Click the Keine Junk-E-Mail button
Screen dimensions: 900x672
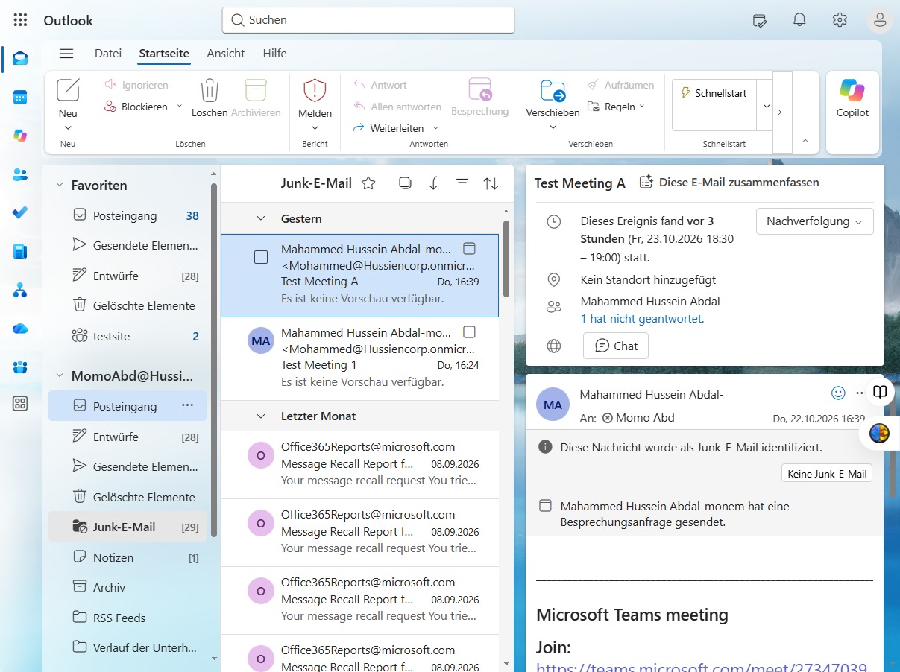(x=827, y=474)
